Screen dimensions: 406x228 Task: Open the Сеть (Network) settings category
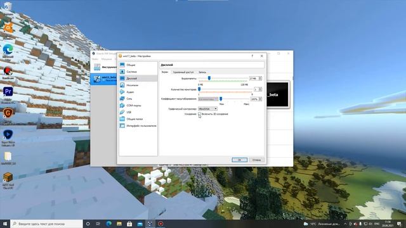[138, 99]
